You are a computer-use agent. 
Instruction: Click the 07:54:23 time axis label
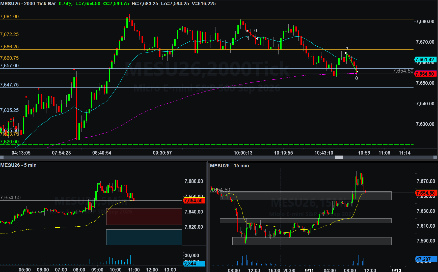tap(61, 153)
